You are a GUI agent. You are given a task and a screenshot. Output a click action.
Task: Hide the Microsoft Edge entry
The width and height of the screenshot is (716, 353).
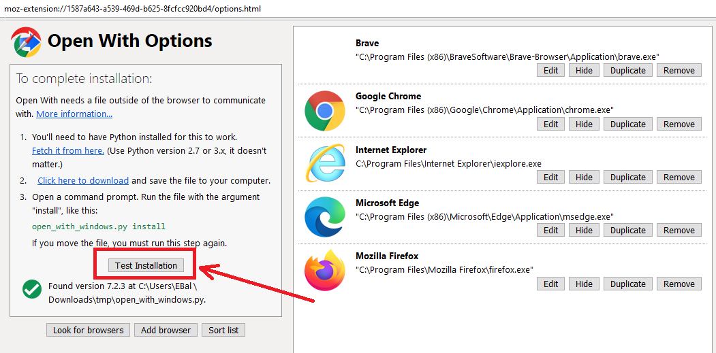point(584,231)
